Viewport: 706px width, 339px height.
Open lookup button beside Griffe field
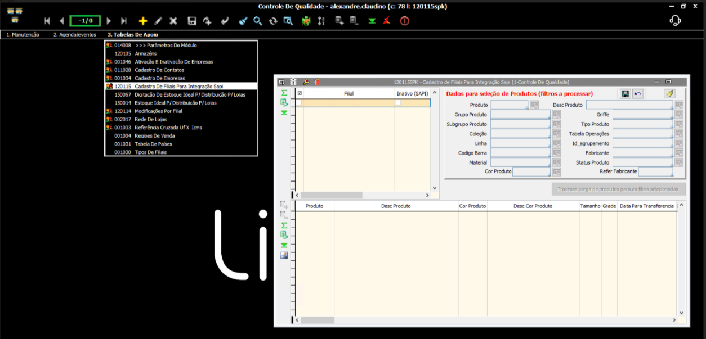coord(679,115)
